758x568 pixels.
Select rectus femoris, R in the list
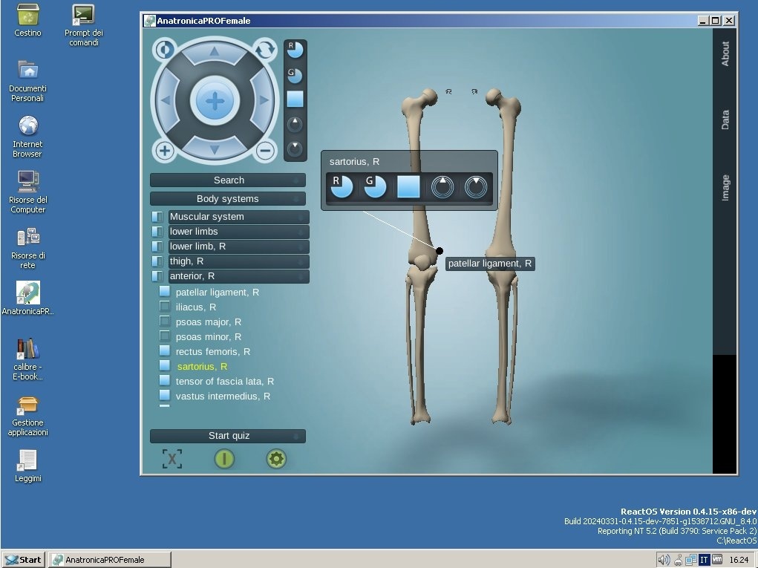point(213,352)
